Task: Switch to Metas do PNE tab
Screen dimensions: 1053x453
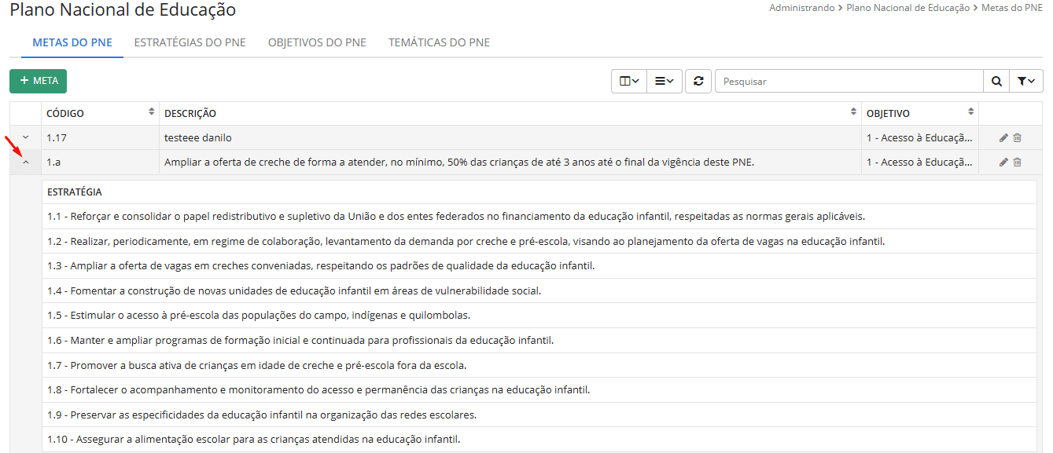Action: point(72,42)
